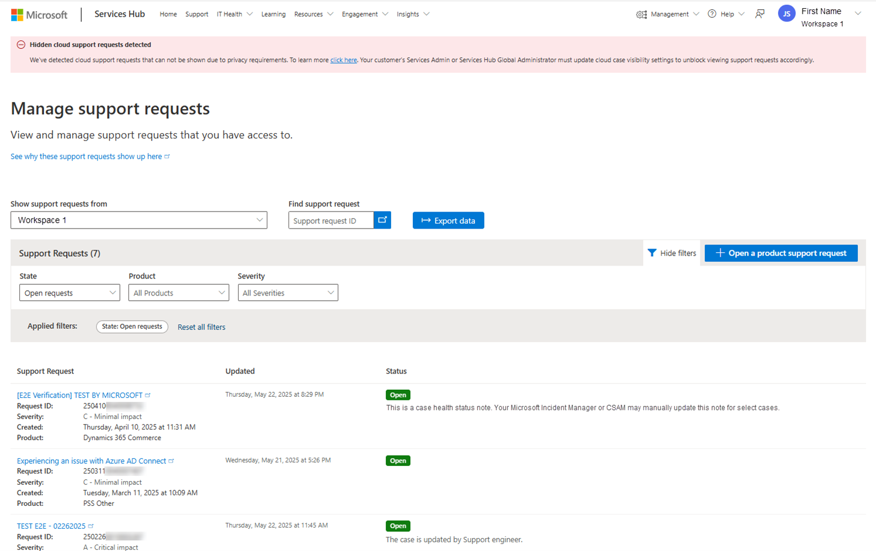
Task: Click the Help question mark icon
Action: (712, 14)
